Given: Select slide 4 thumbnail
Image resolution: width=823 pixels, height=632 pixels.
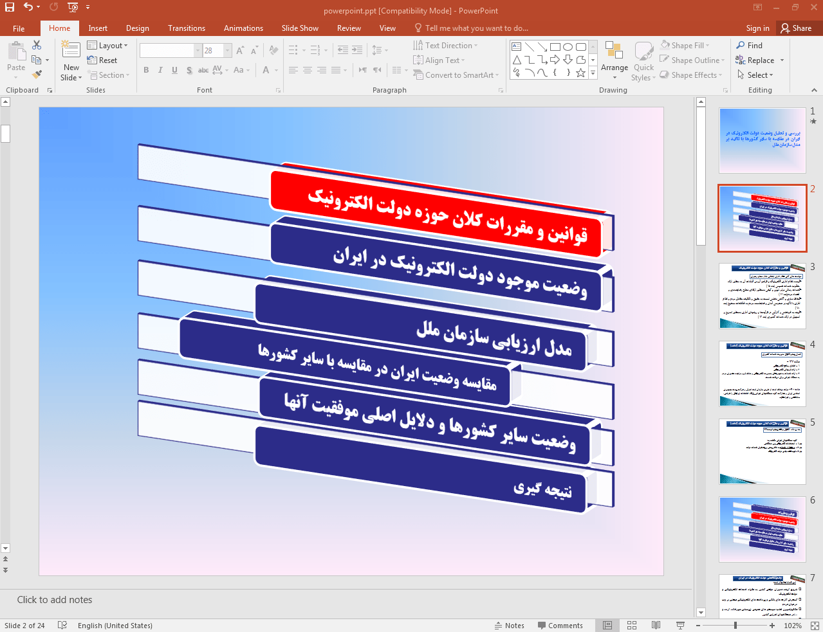Looking at the screenshot, I should click(x=762, y=374).
